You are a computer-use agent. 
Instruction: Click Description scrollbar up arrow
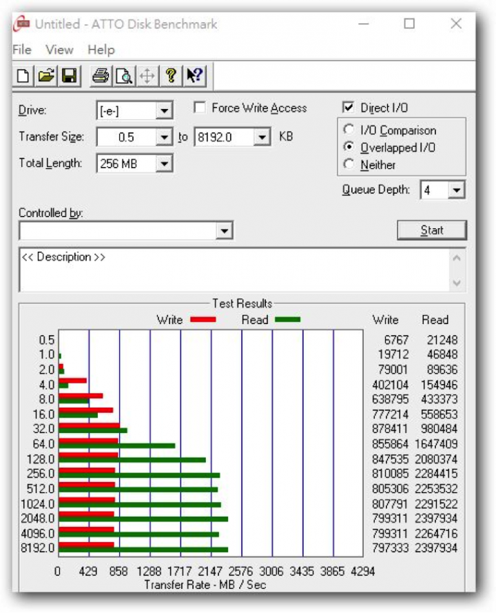tap(457, 258)
